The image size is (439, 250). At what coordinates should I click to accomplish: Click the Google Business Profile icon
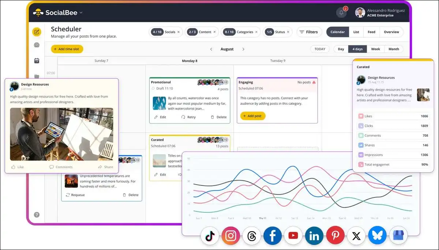coord(398,236)
